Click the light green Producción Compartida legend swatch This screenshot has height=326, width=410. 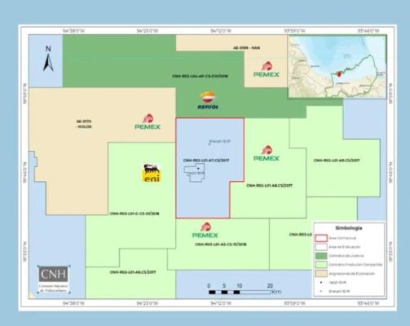click(x=321, y=264)
